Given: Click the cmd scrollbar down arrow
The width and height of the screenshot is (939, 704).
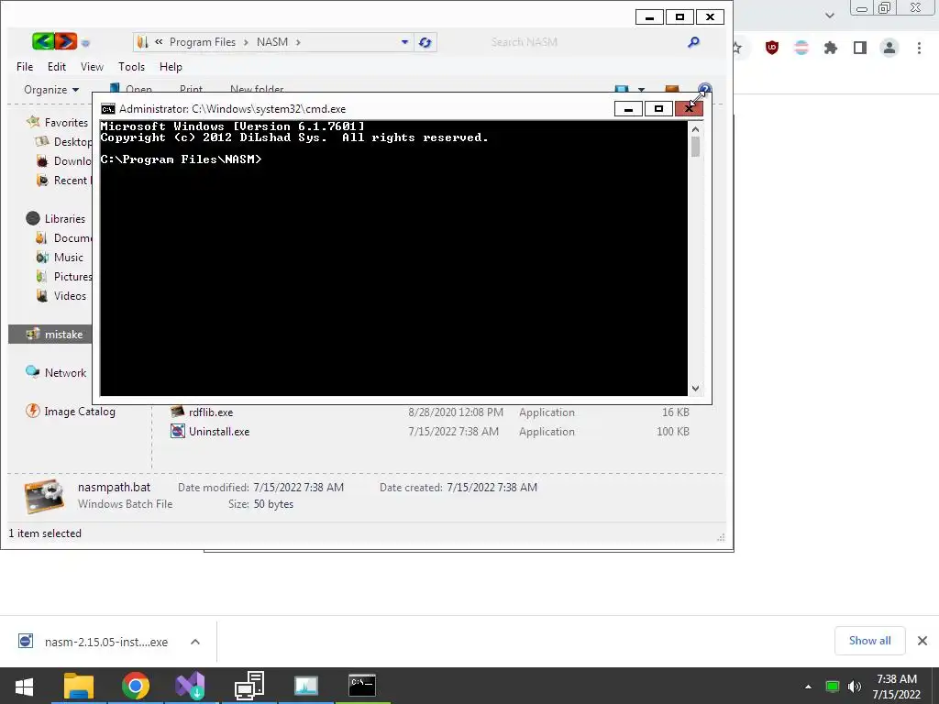Looking at the screenshot, I should tap(695, 388).
